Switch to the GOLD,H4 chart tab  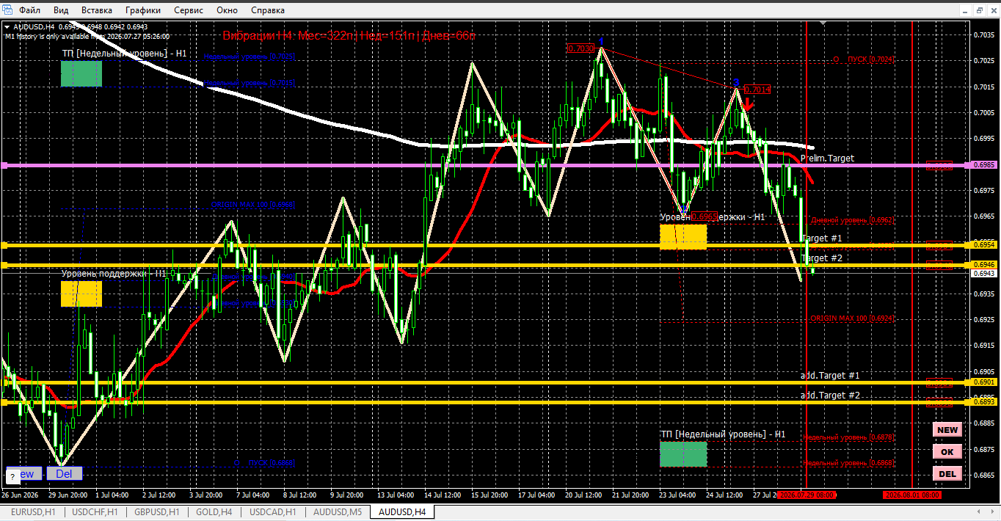(214, 511)
